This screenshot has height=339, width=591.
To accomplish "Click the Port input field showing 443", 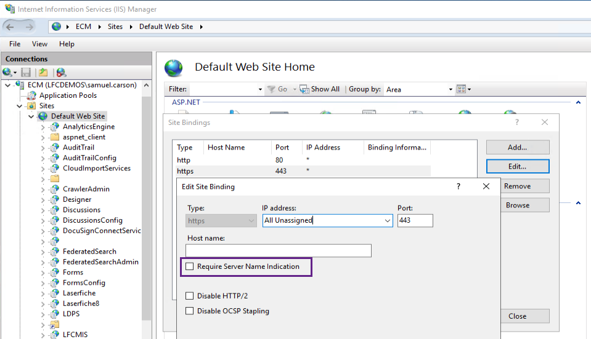I will click(x=415, y=220).
